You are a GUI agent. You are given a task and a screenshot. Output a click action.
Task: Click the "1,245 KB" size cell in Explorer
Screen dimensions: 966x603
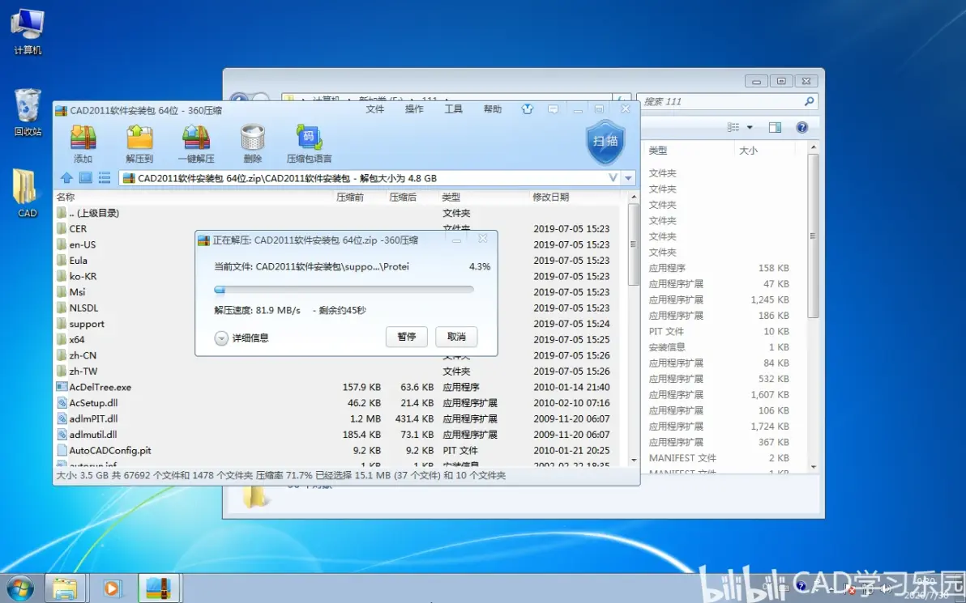[769, 299]
